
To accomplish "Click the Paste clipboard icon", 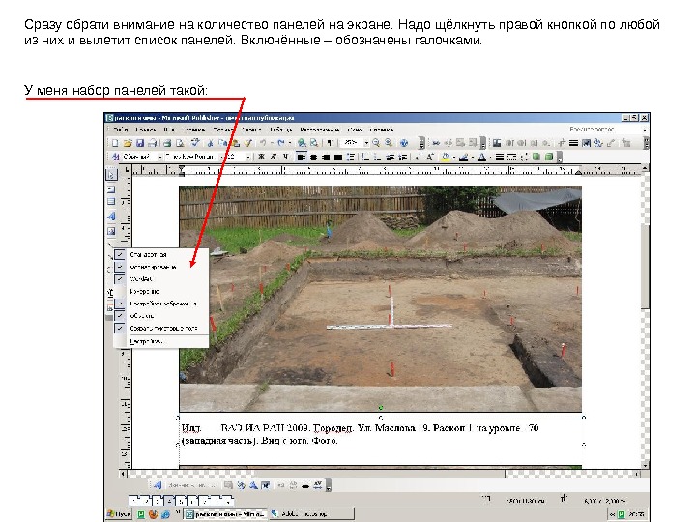I will [236, 143].
